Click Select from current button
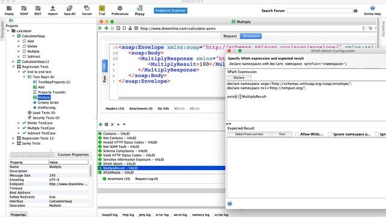 click(x=249, y=134)
